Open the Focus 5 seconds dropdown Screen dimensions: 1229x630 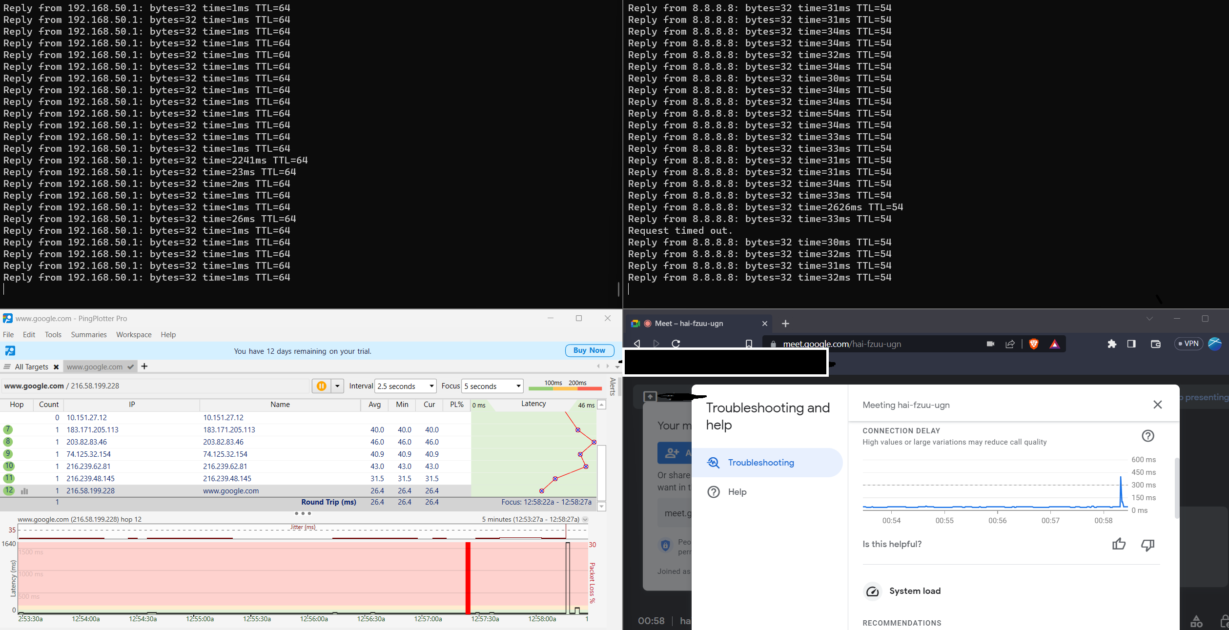click(x=492, y=386)
